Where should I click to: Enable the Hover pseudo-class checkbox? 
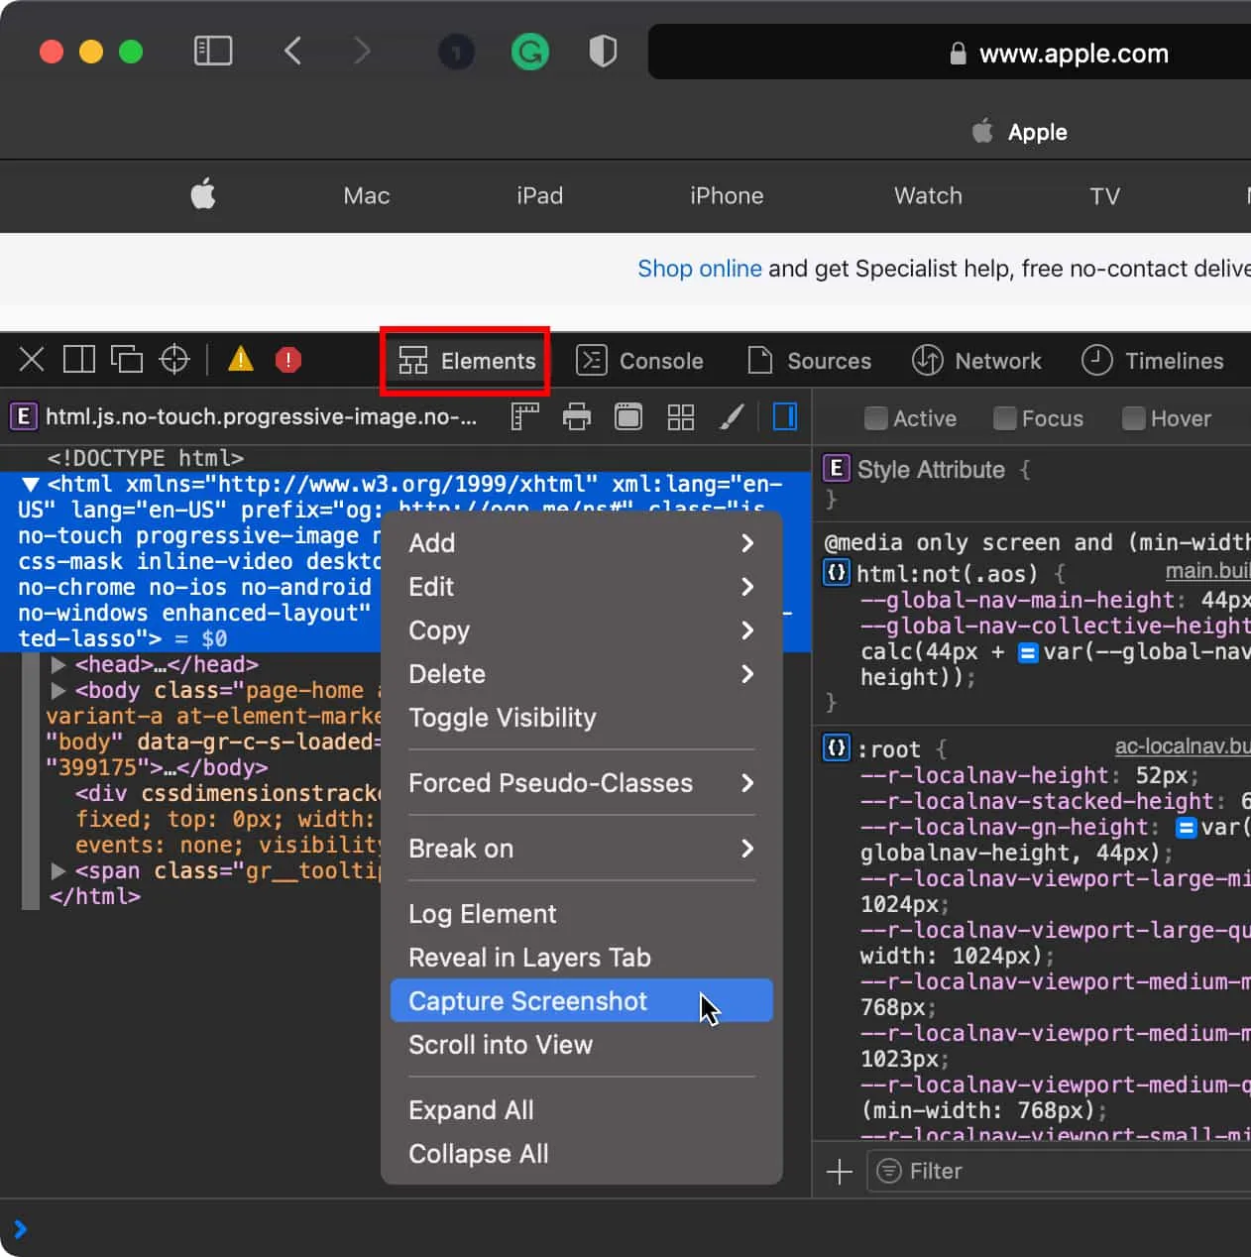pyautogui.click(x=1133, y=418)
